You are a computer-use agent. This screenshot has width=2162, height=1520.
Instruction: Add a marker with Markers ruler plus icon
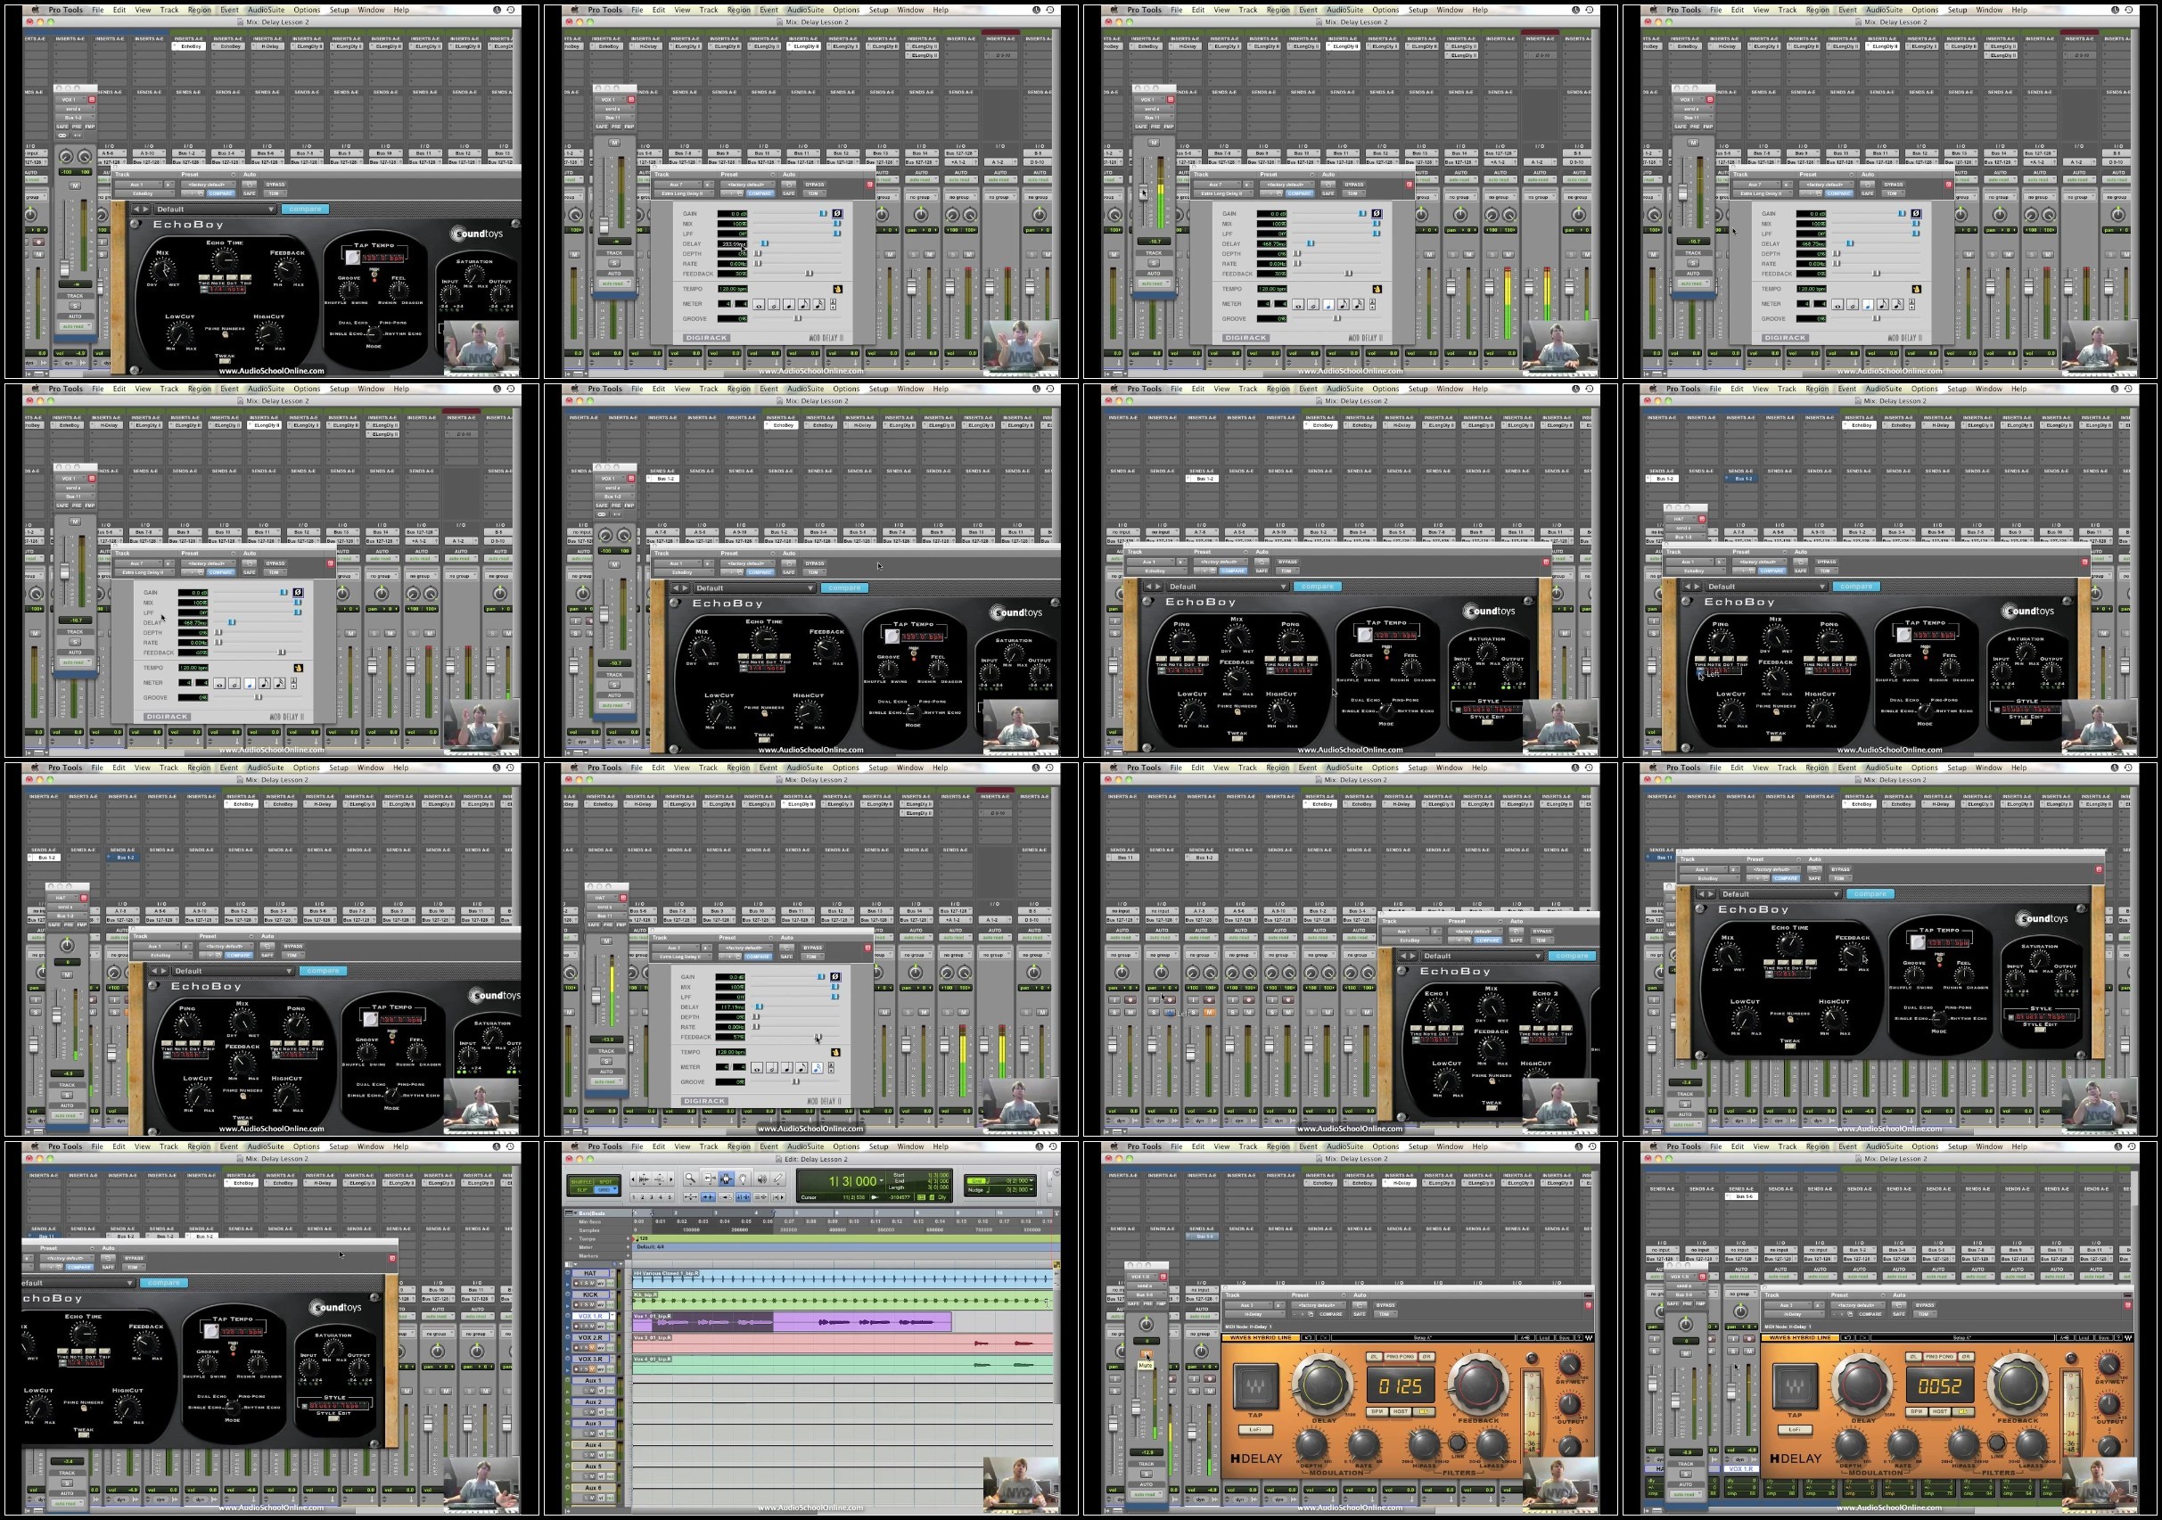(x=628, y=1256)
